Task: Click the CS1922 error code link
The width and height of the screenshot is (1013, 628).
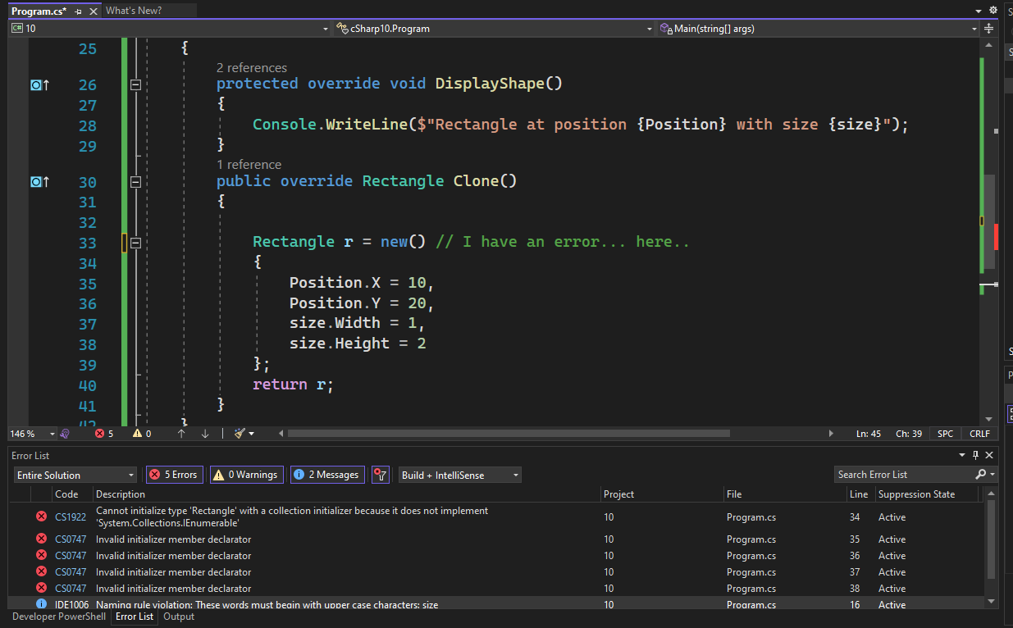Action: pyautogui.click(x=71, y=517)
